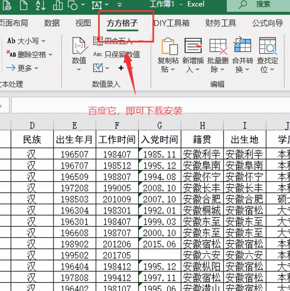Select column E header
This screenshot has height=291, width=290.
click(75, 126)
